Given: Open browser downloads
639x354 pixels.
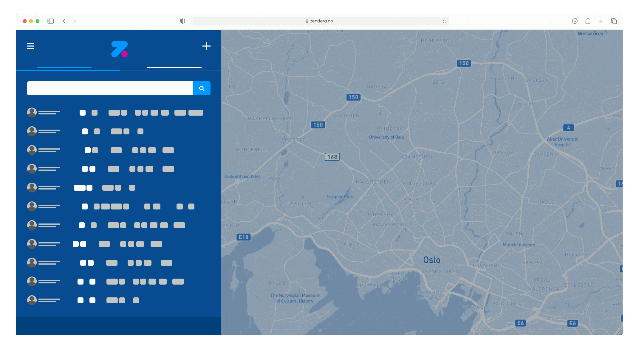Looking at the screenshot, I should (575, 21).
